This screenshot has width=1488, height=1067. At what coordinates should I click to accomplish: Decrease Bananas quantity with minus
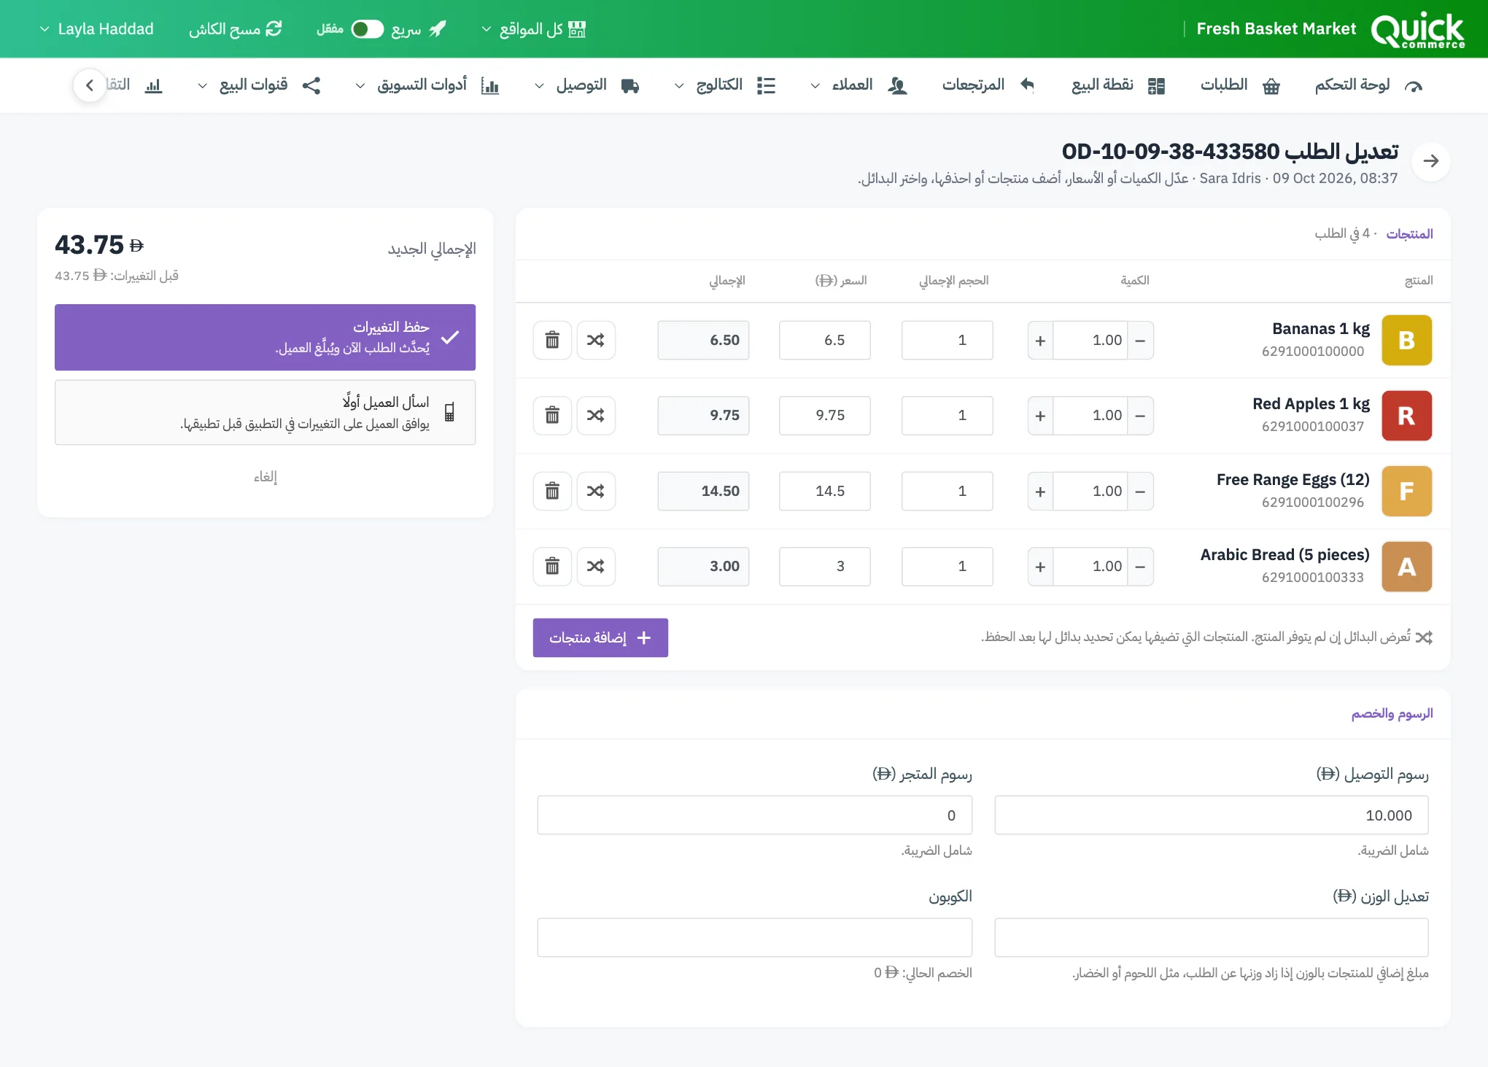pyautogui.click(x=1140, y=340)
